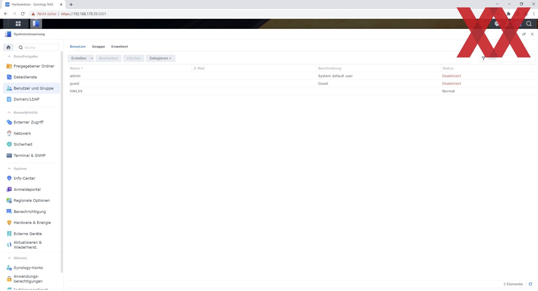This screenshot has height=291, width=538.
Task: Click HWLXX's Normal status
Action: pos(448,91)
